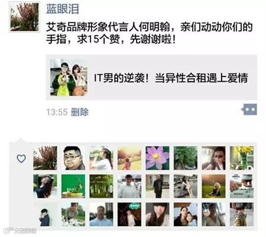Click the heart likes icon
Screen dimensions: 266x237
(21, 159)
